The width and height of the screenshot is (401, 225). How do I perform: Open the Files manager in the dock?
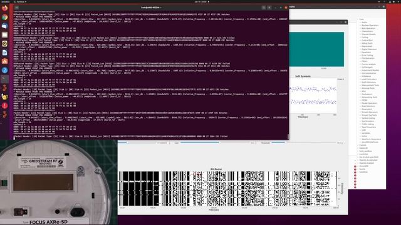click(x=4, y=35)
